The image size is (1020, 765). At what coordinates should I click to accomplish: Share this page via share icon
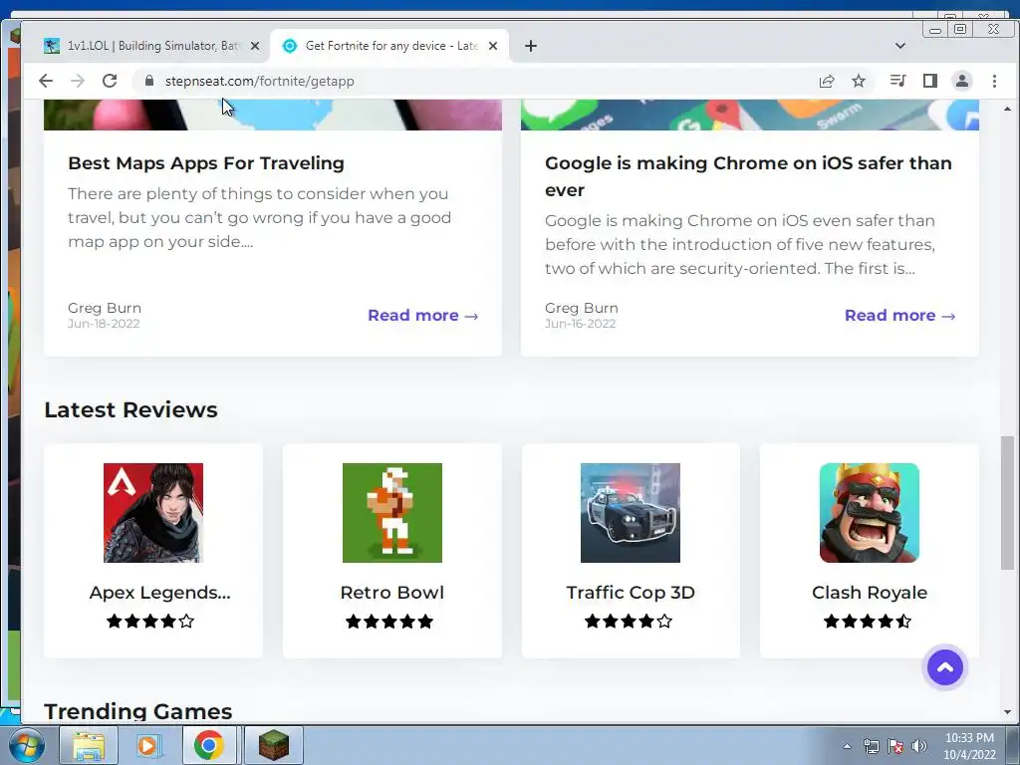click(827, 81)
